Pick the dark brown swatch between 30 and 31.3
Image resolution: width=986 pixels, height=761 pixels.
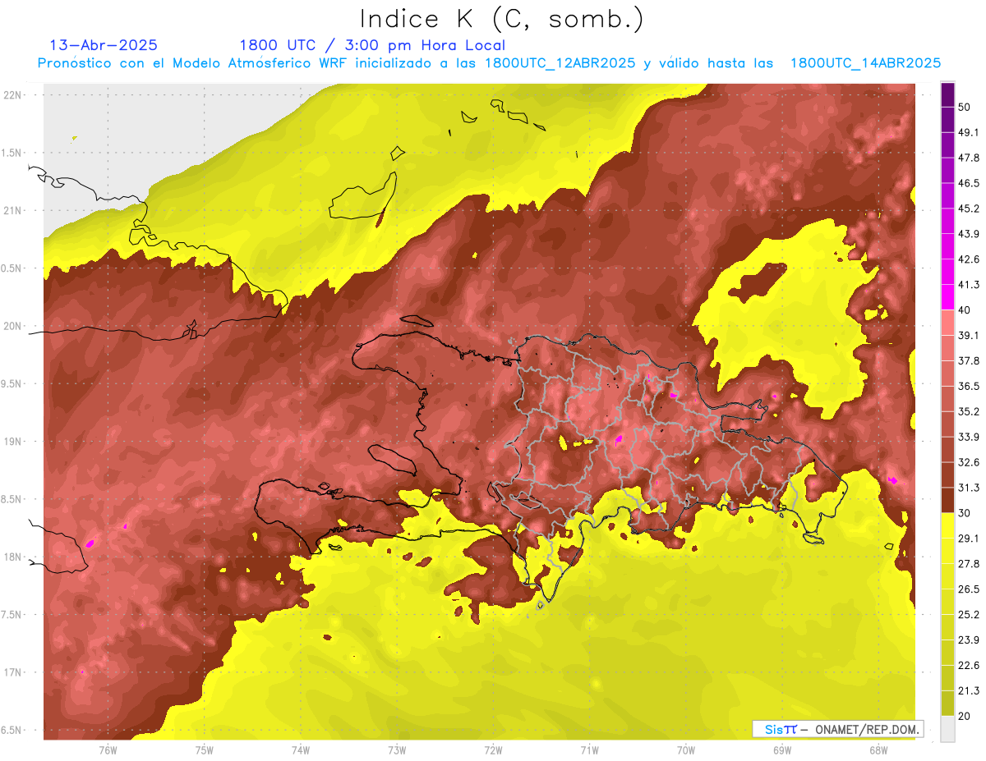[947, 500]
